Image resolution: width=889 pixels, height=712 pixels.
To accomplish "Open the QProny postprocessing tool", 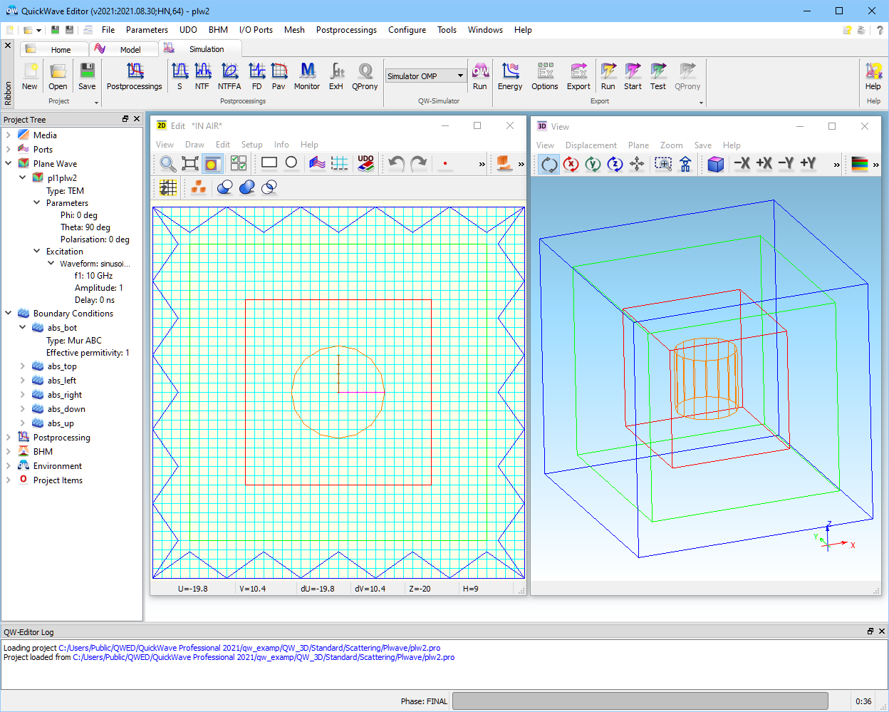I will 365,76.
